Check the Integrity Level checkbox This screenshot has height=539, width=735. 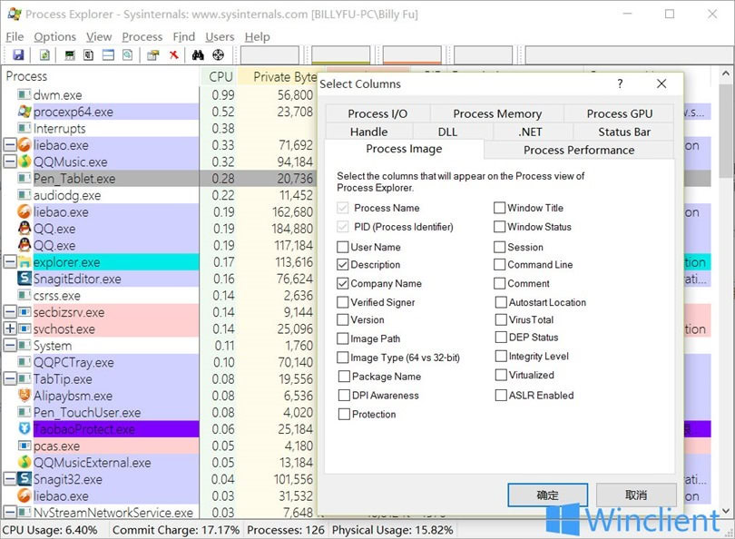(x=501, y=357)
